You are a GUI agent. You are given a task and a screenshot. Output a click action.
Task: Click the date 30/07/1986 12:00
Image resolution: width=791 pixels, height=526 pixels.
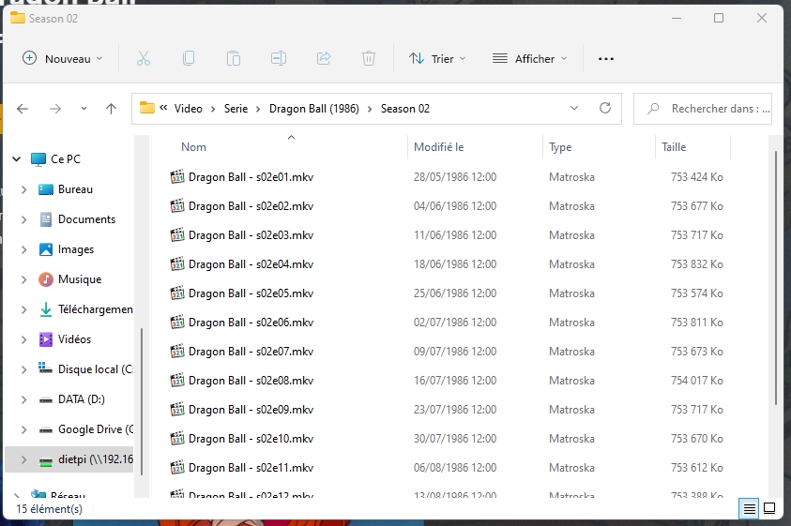click(455, 439)
